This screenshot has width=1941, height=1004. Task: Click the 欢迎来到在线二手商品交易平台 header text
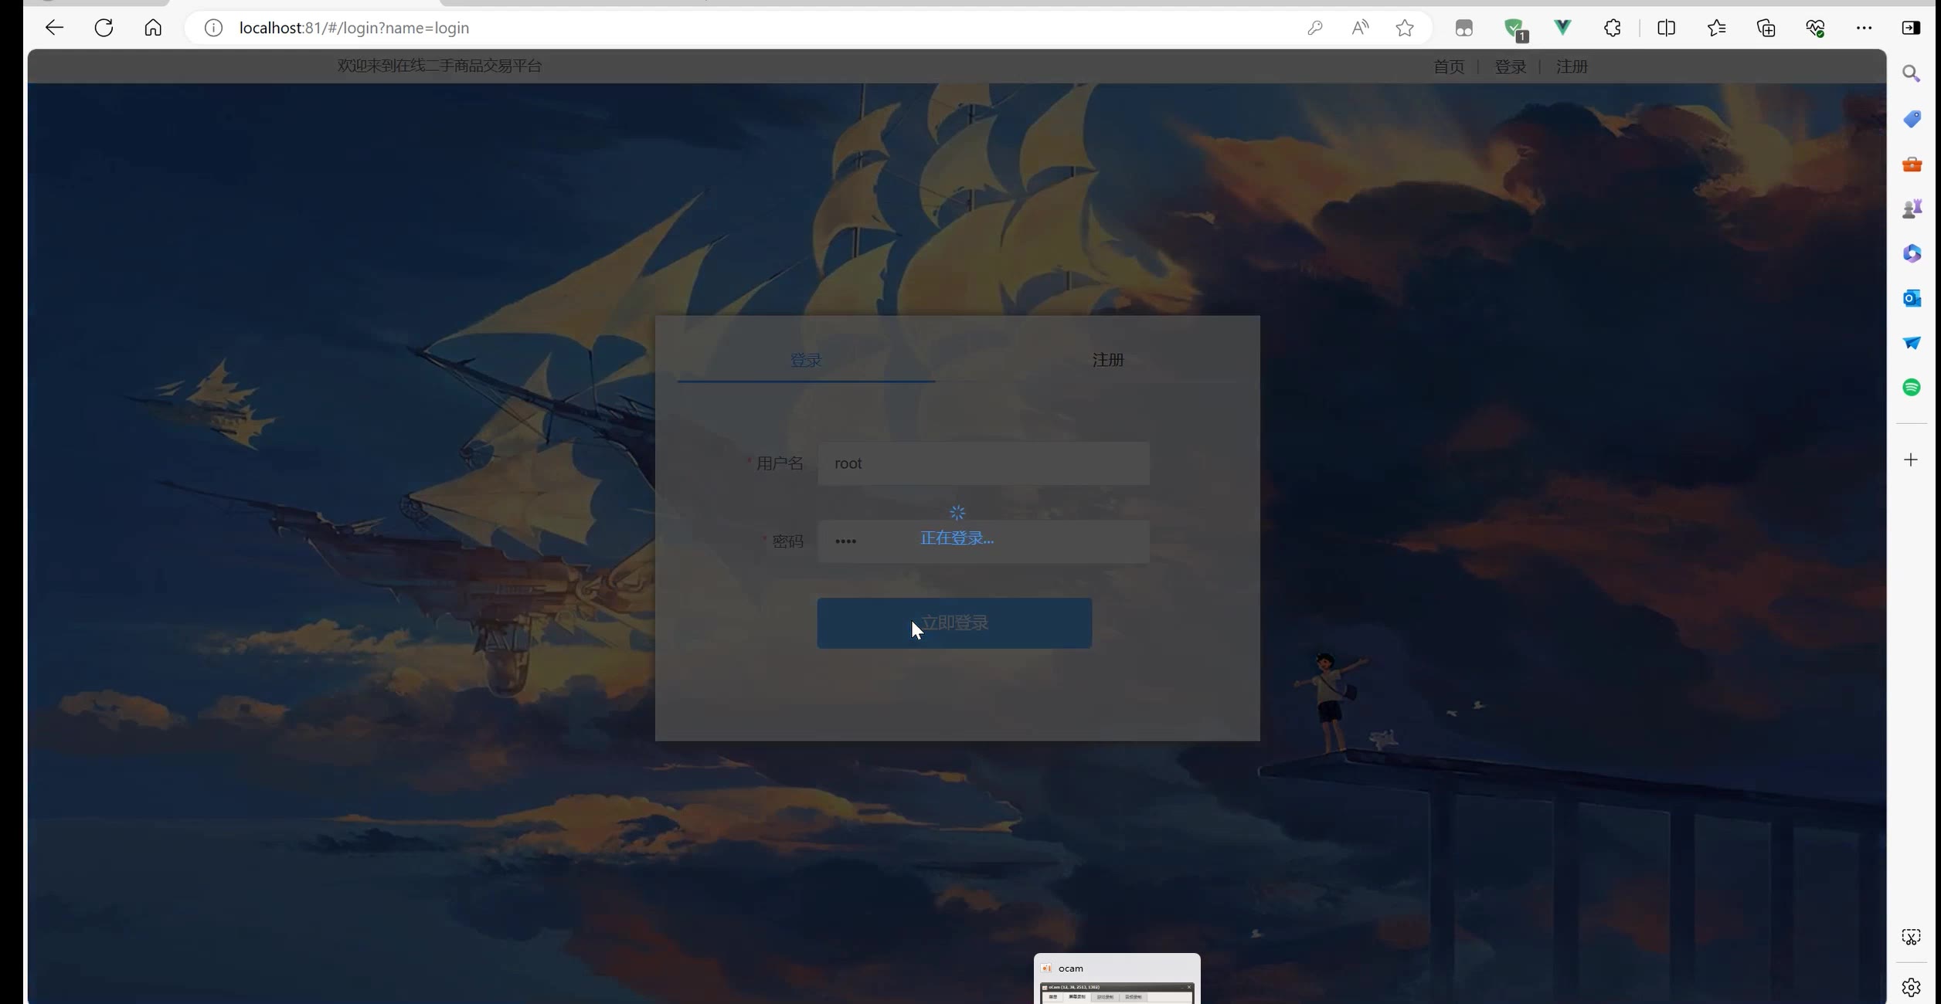[440, 66]
